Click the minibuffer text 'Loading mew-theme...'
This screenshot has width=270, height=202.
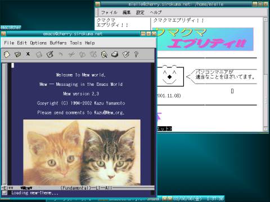[x=35, y=192]
